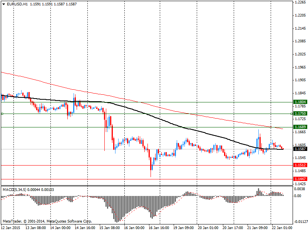Select the green 1.1750 price level label
Viewport: 308px width, 231px height.
(x=300, y=114)
